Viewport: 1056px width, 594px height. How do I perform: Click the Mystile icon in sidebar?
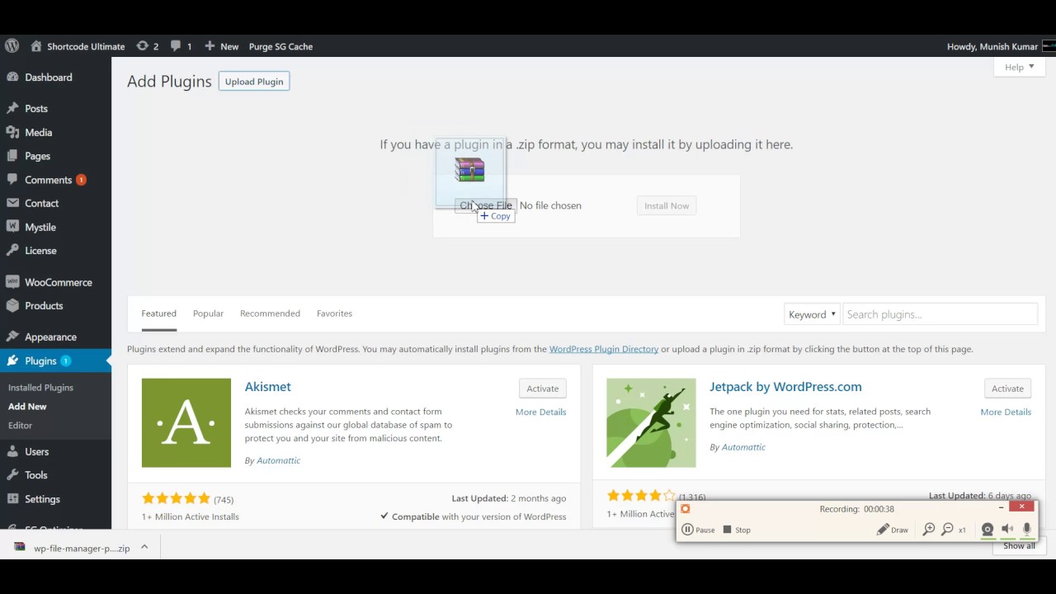coord(12,227)
